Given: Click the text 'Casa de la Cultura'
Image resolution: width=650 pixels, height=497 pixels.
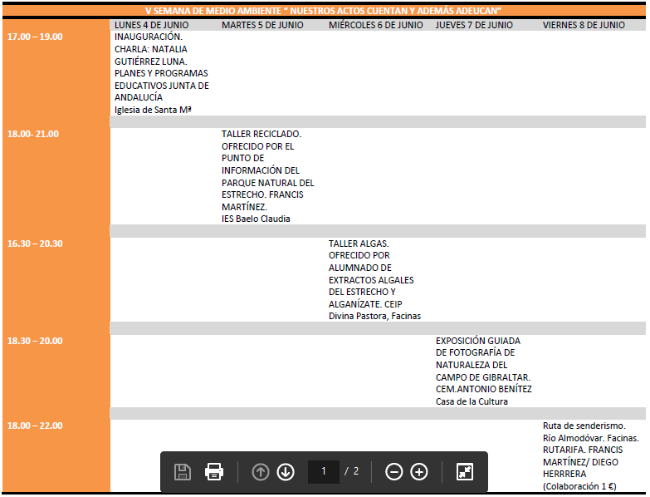Looking at the screenshot, I should [472, 402].
